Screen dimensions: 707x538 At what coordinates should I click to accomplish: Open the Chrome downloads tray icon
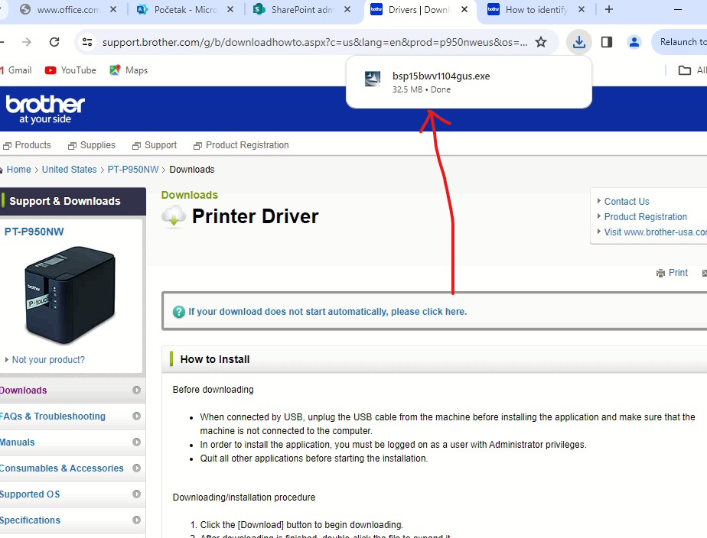coord(579,42)
